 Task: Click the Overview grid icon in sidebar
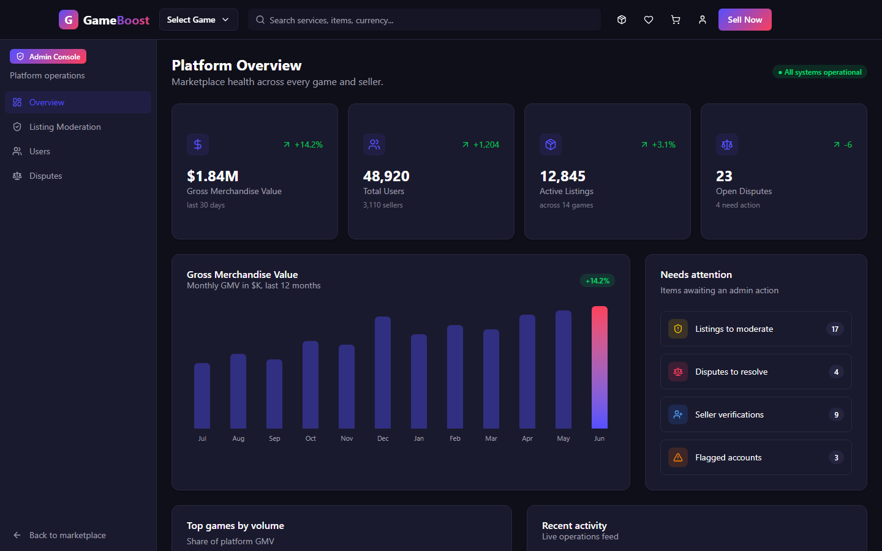coord(17,102)
